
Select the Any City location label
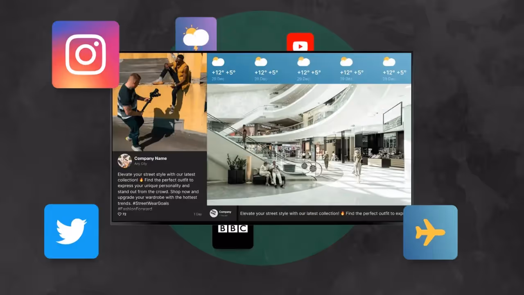[140, 163]
